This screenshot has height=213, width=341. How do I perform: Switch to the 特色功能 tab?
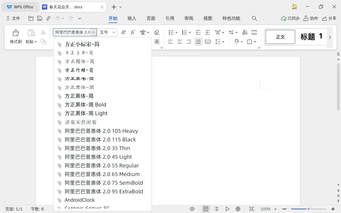pos(231,19)
